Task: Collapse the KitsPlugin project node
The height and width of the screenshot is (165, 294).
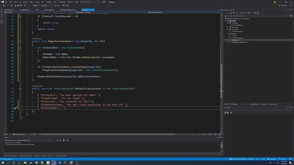Action: 226,21
